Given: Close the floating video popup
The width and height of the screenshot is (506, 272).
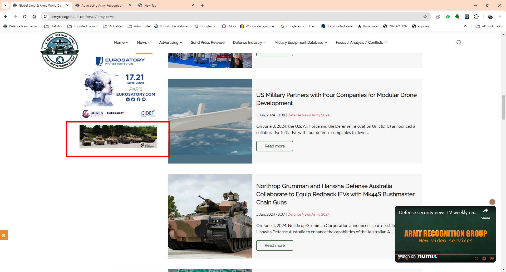Looking at the screenshot, I should [x=492, y=202].
